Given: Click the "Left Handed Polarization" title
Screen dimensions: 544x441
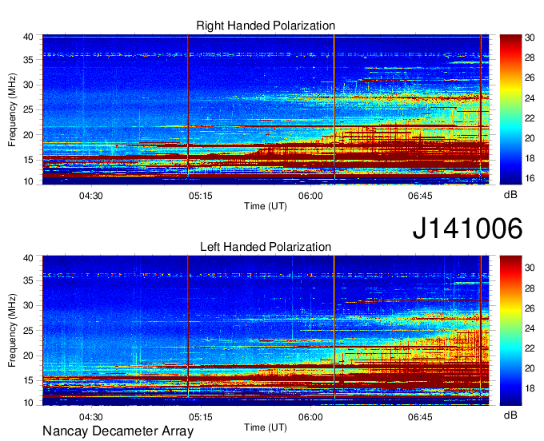Looking at the screenshot, I should pos(266,247).
